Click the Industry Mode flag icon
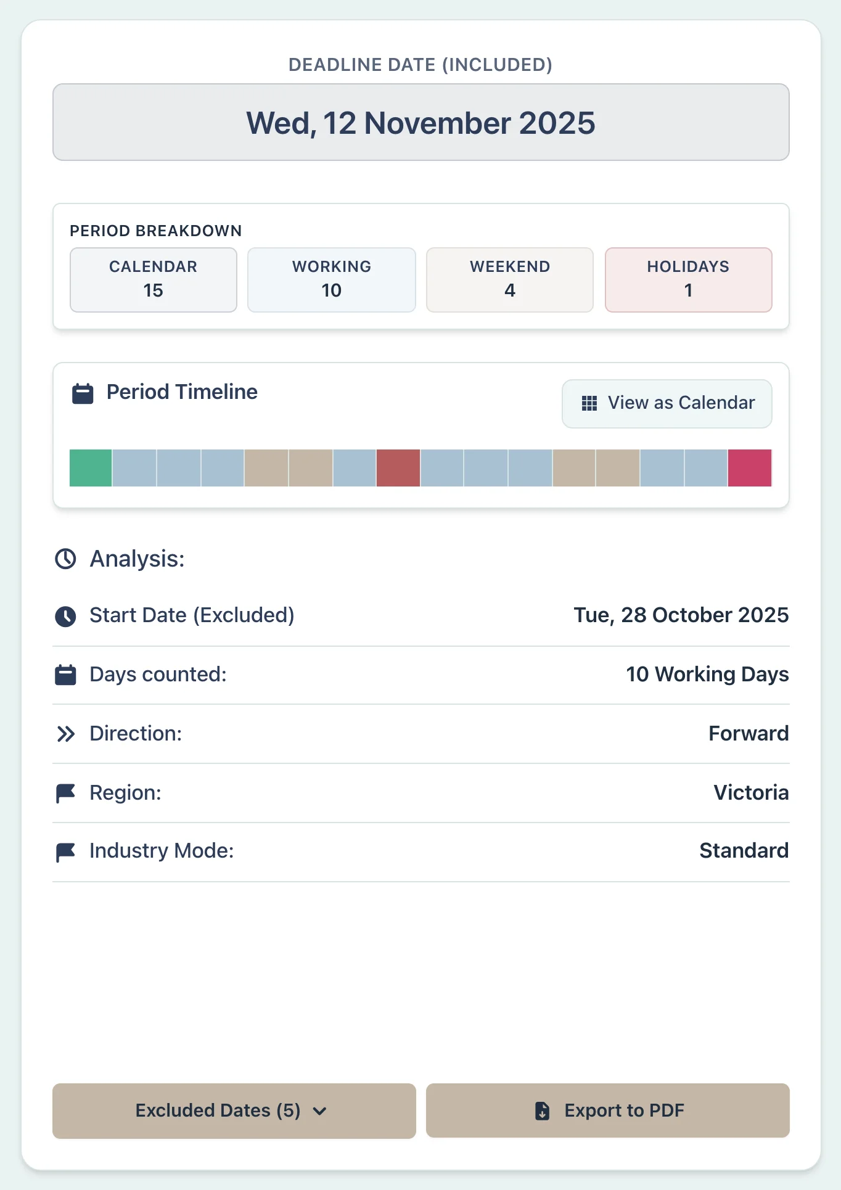 point(65,852)
